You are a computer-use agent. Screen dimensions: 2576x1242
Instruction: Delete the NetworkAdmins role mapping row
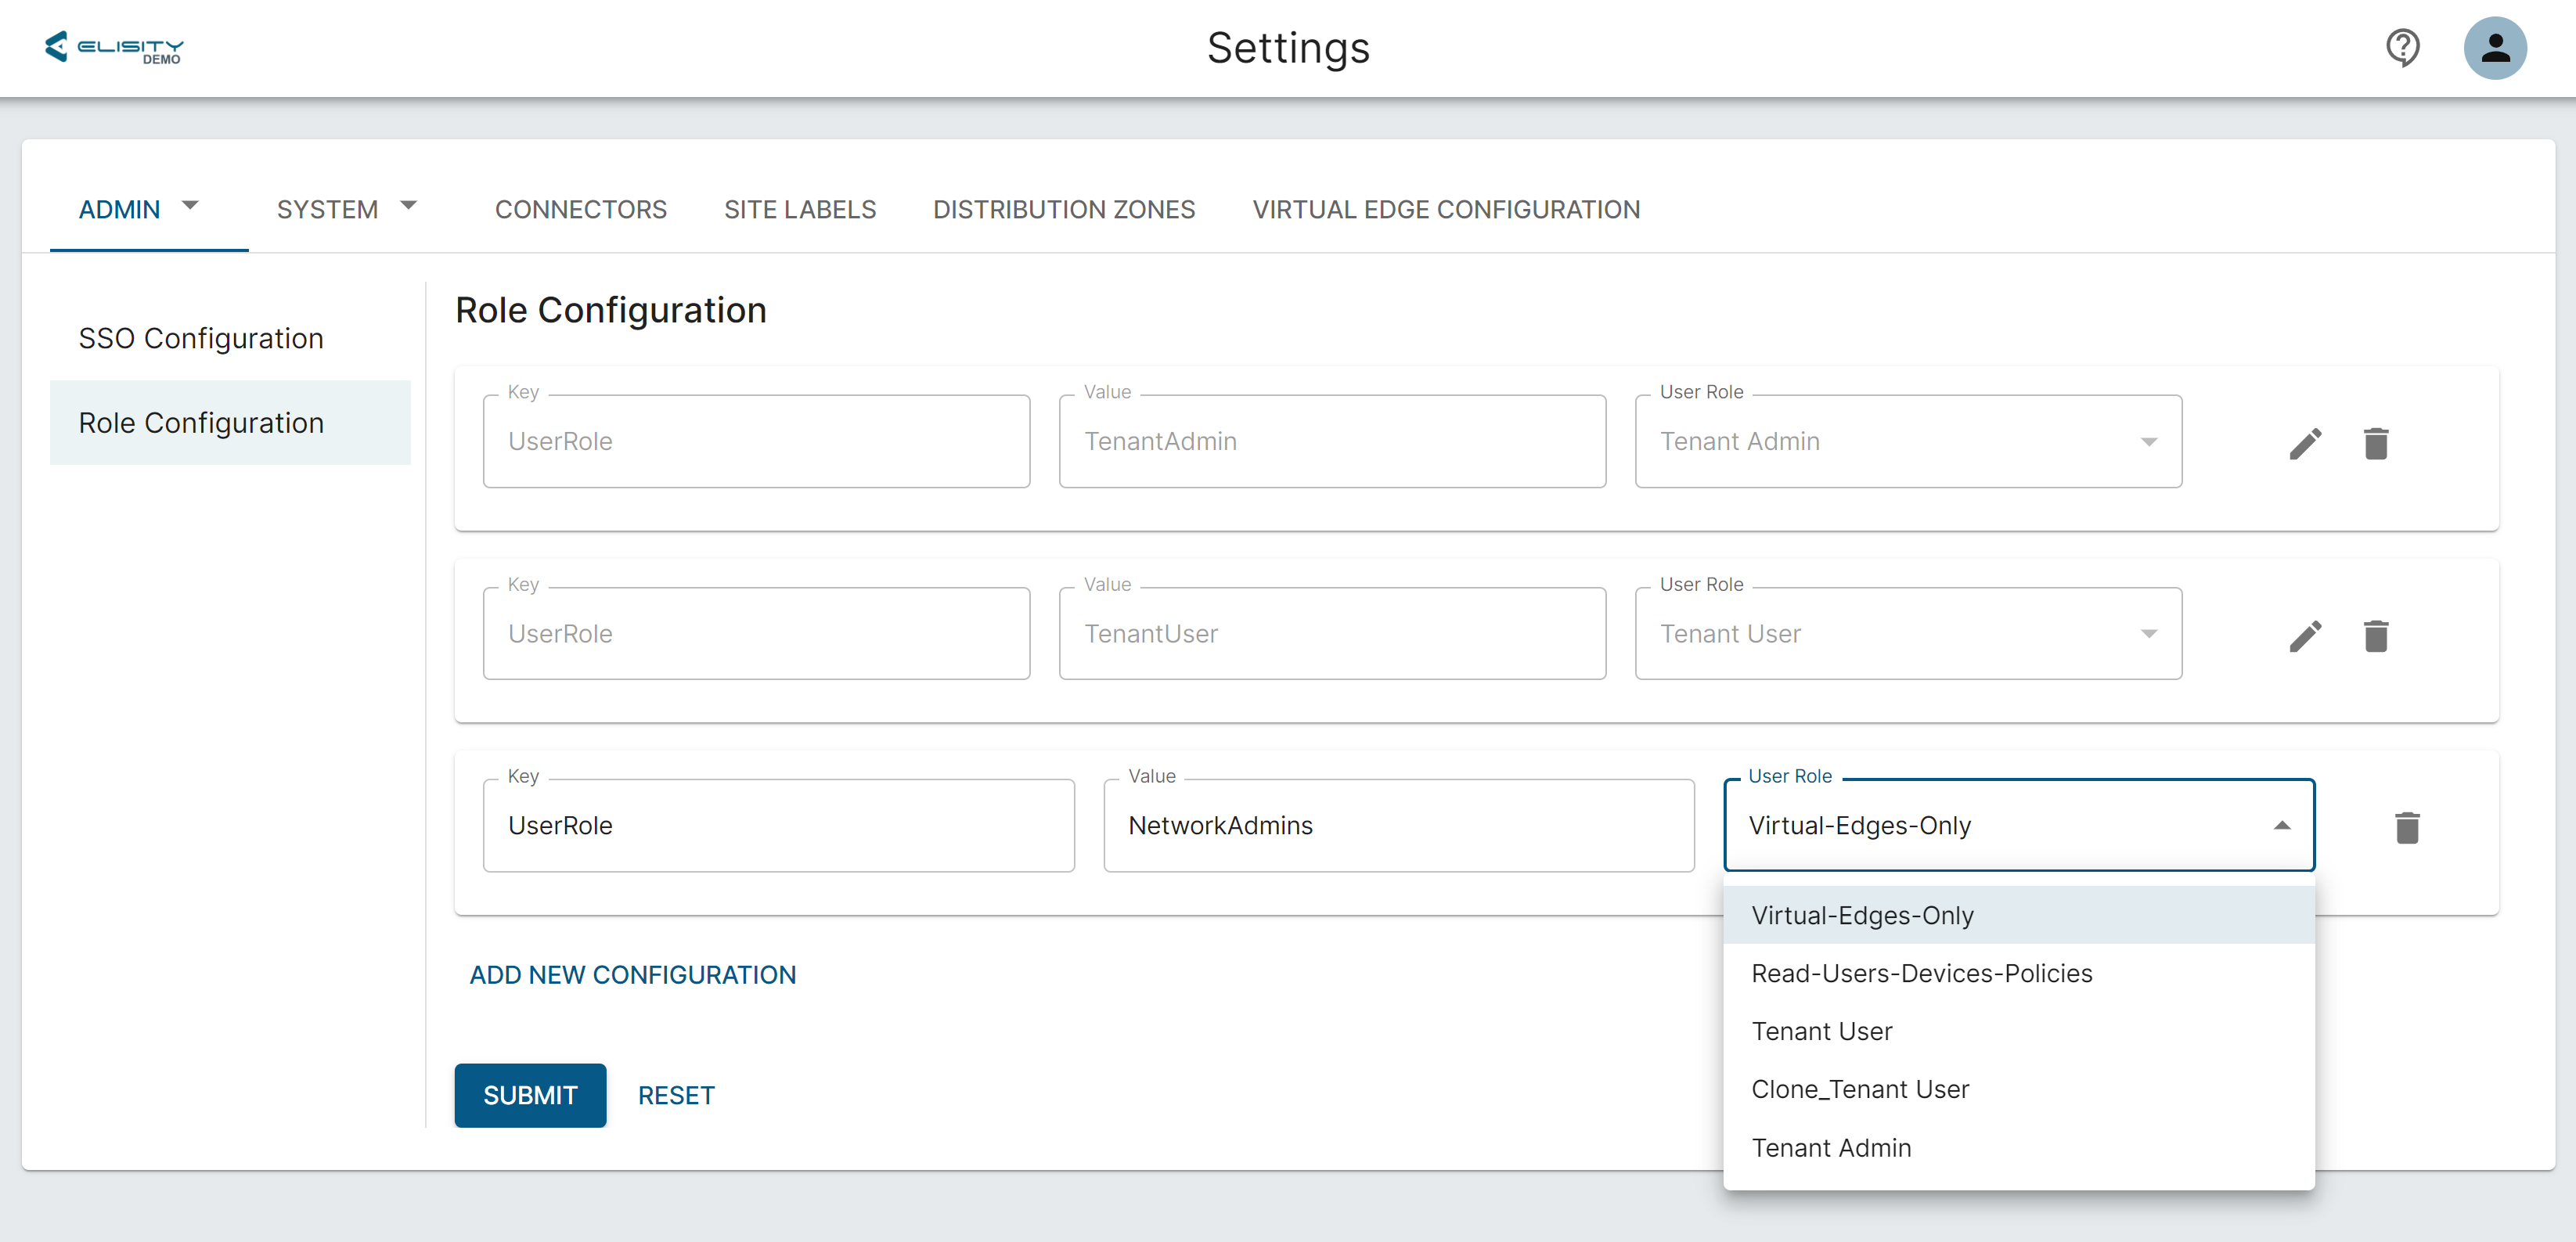2407,827
